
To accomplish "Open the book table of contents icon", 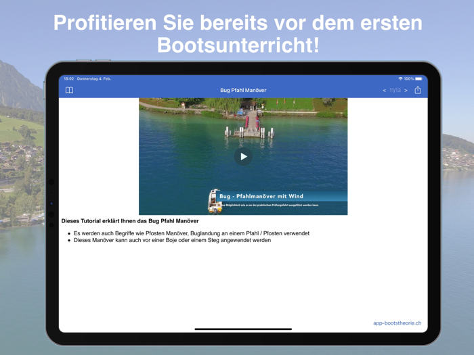I will pyautogui.click(x=69, y=90).
